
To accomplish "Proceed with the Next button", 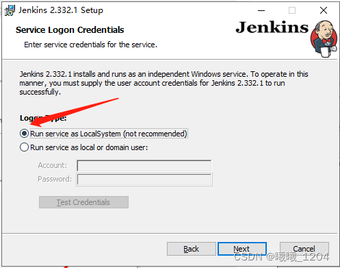I will pyautogui.click(x=242, y=249).
